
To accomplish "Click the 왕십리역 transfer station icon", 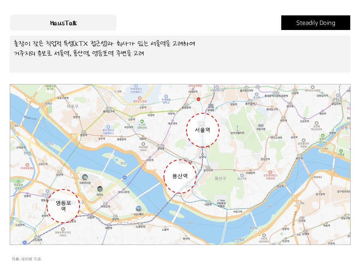I will (x=336, y=101).
